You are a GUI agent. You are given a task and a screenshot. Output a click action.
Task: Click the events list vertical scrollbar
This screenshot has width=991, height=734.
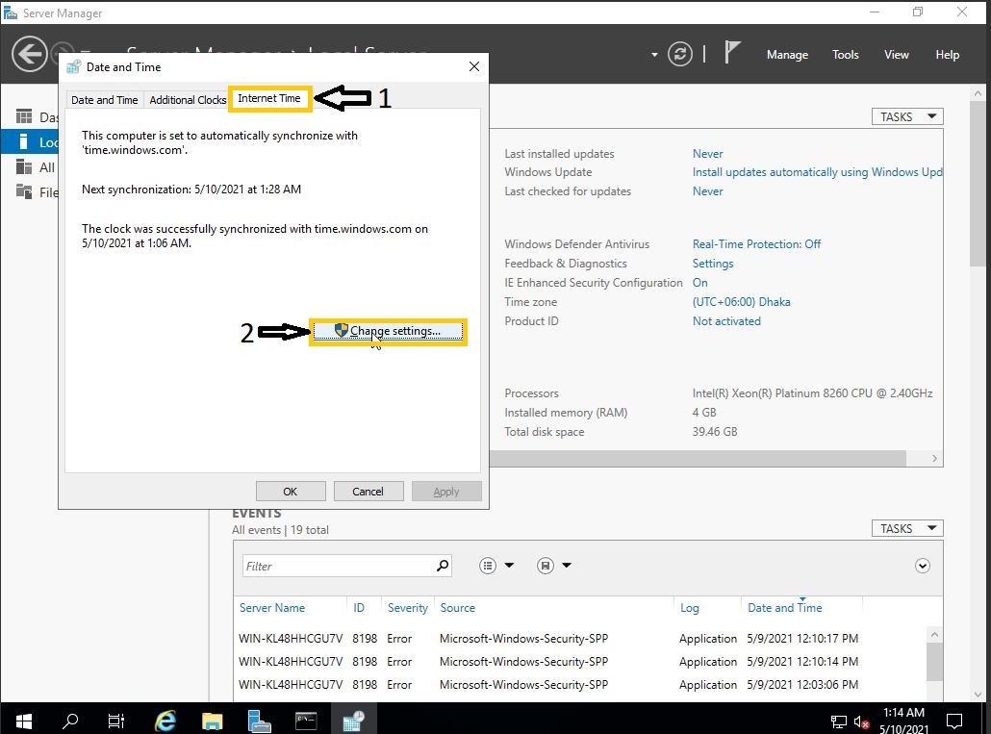[934, 661]
